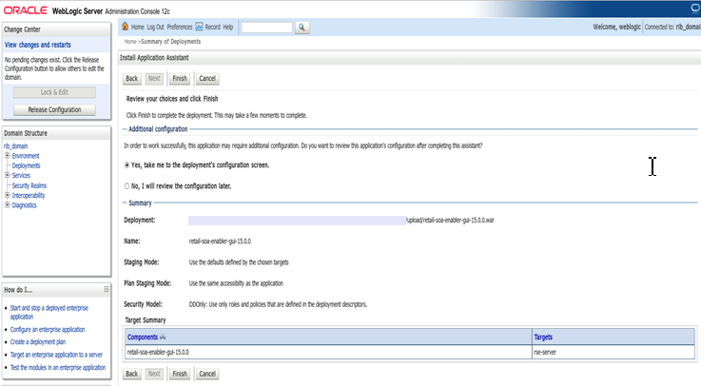This screenshot has width=701, height=386.
Task: Click the top Finish button
Action: coord(180,79)
